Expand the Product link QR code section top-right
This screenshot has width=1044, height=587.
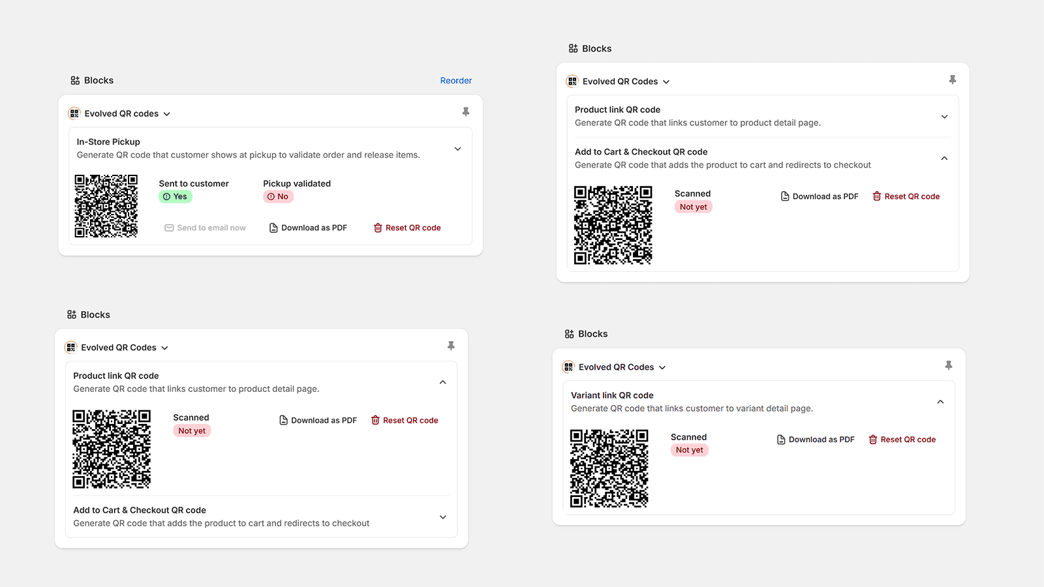[944, 117]
